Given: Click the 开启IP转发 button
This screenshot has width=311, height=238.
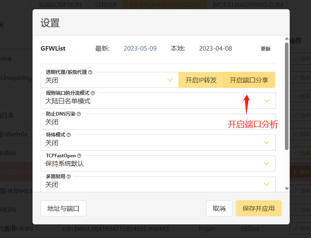Looking at the screenshot, I should coord(201,80).
